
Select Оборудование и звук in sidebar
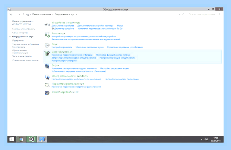(x=23, y=37)
